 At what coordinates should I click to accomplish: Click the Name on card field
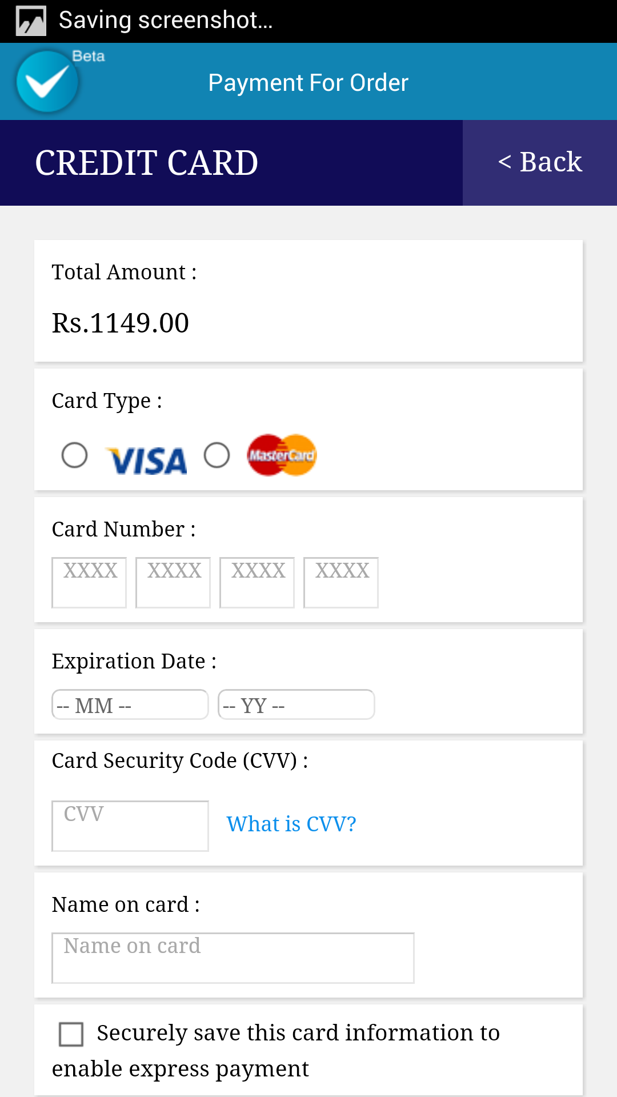click(233, 958)
